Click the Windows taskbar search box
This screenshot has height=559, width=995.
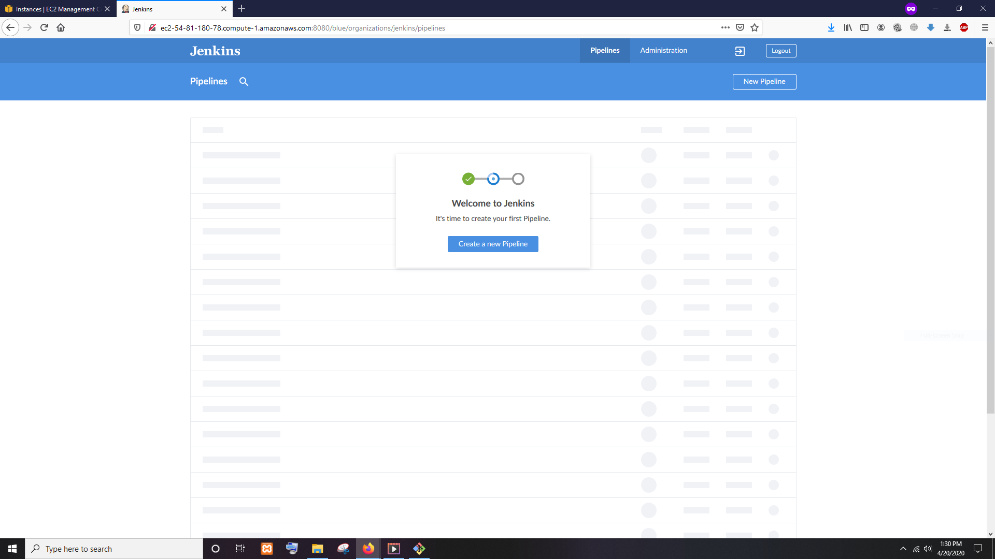(x=114, y=549)
